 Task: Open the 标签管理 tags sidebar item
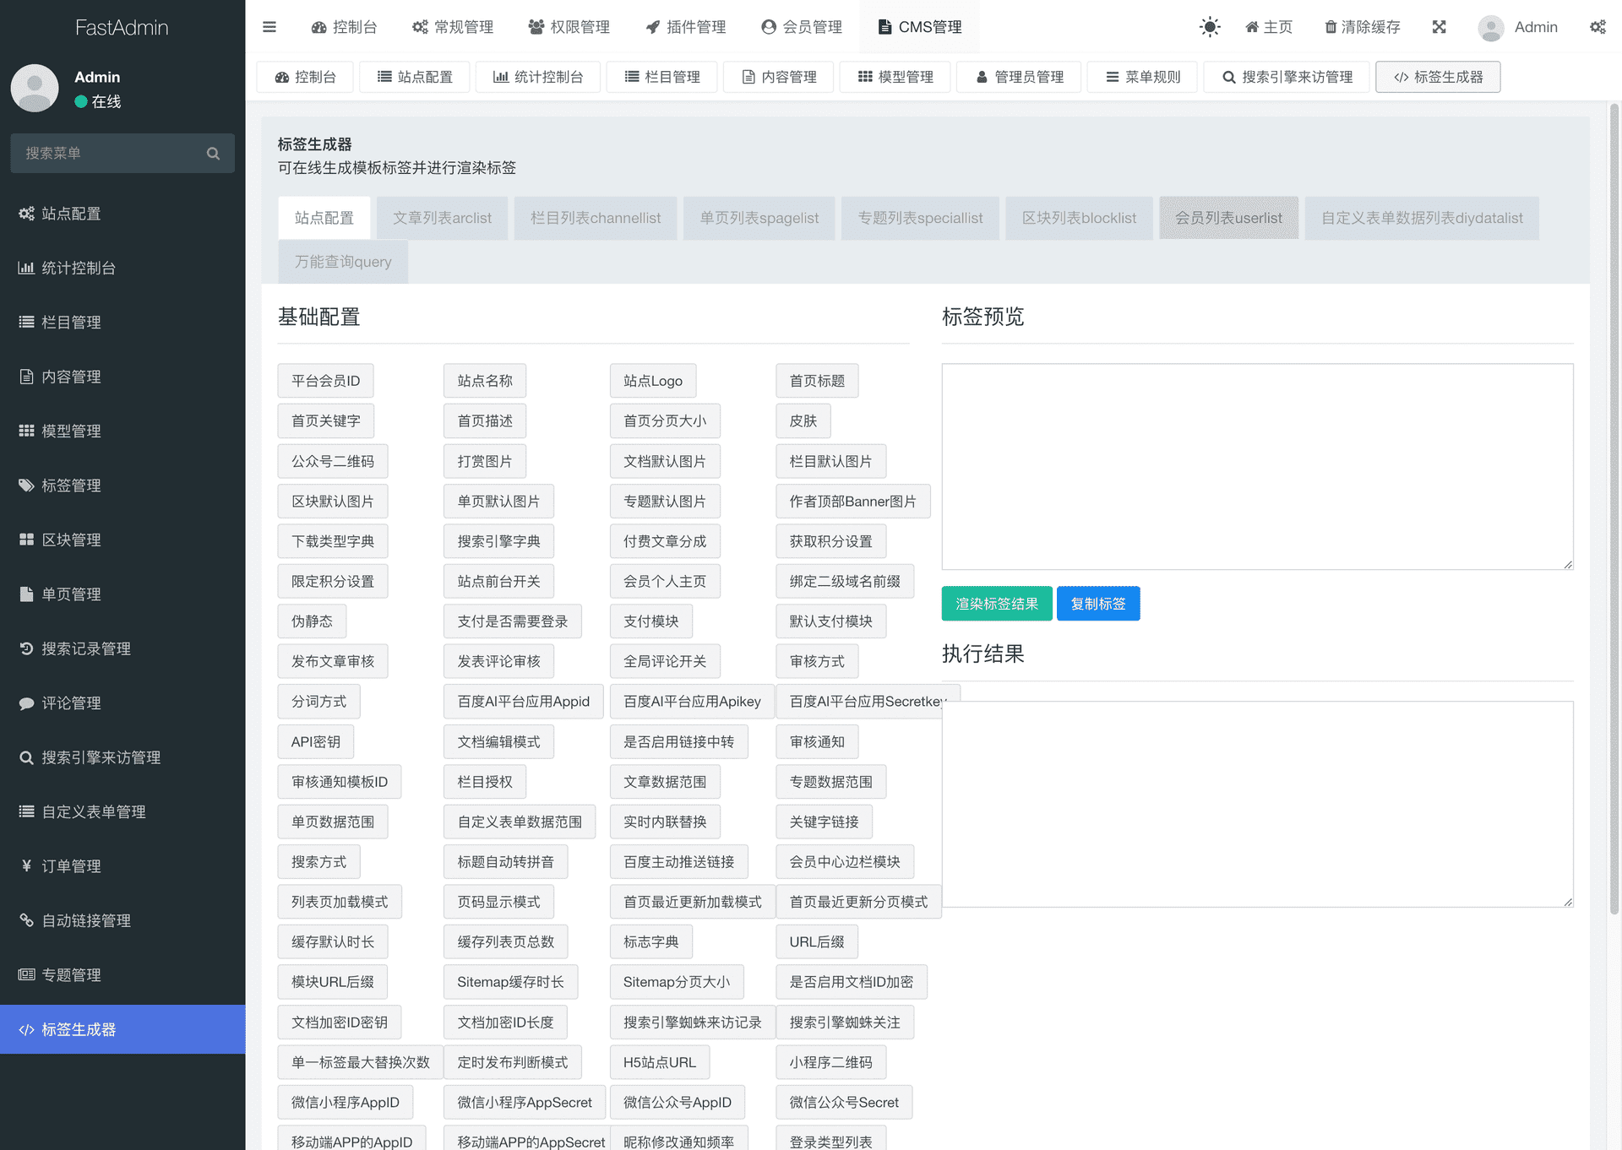72,485
